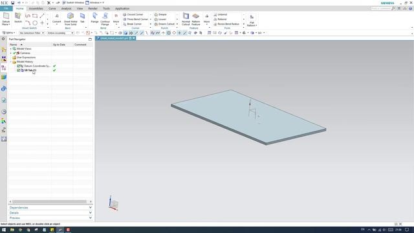Viewport: 414px width, 233px height.
Task: Click the Louver punch tool
Action: [160, 19]
